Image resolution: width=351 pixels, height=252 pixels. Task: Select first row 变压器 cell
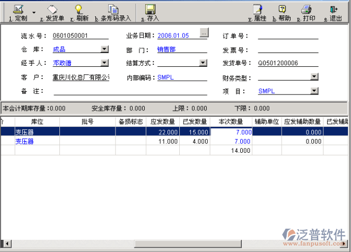(x=37, y=132)
